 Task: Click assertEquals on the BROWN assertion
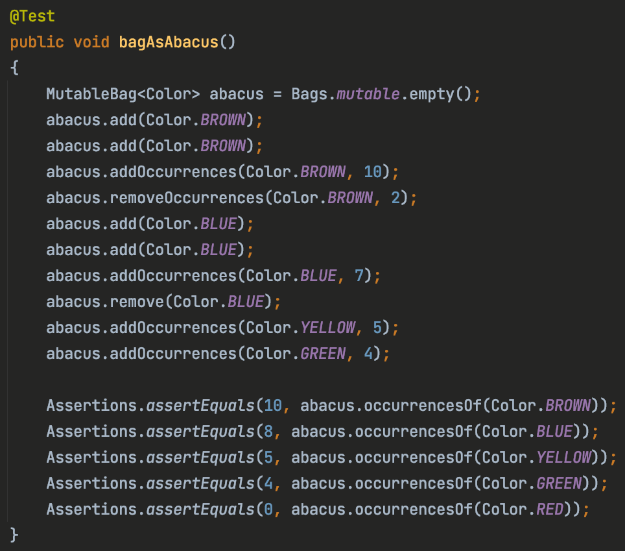pos(200,406)
